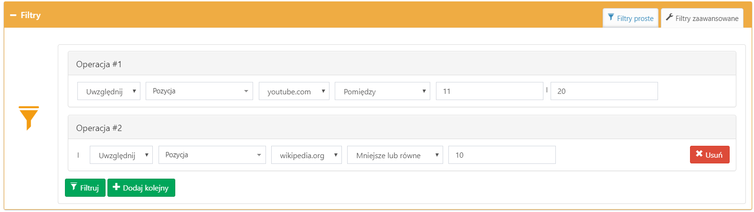Expand Pozycja dropdown in Operacja #2
This screenshot has height=212, width=754.
tap(212, 155)
